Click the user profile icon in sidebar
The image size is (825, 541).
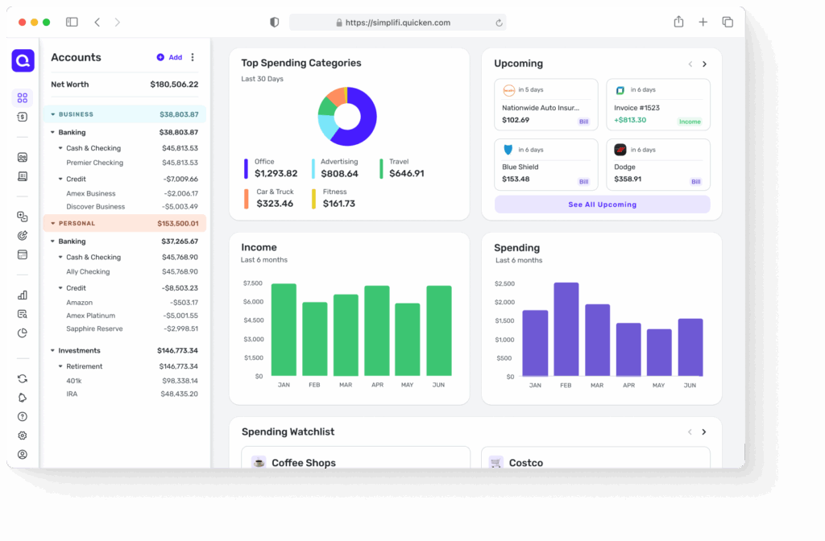tap(23, 454)
